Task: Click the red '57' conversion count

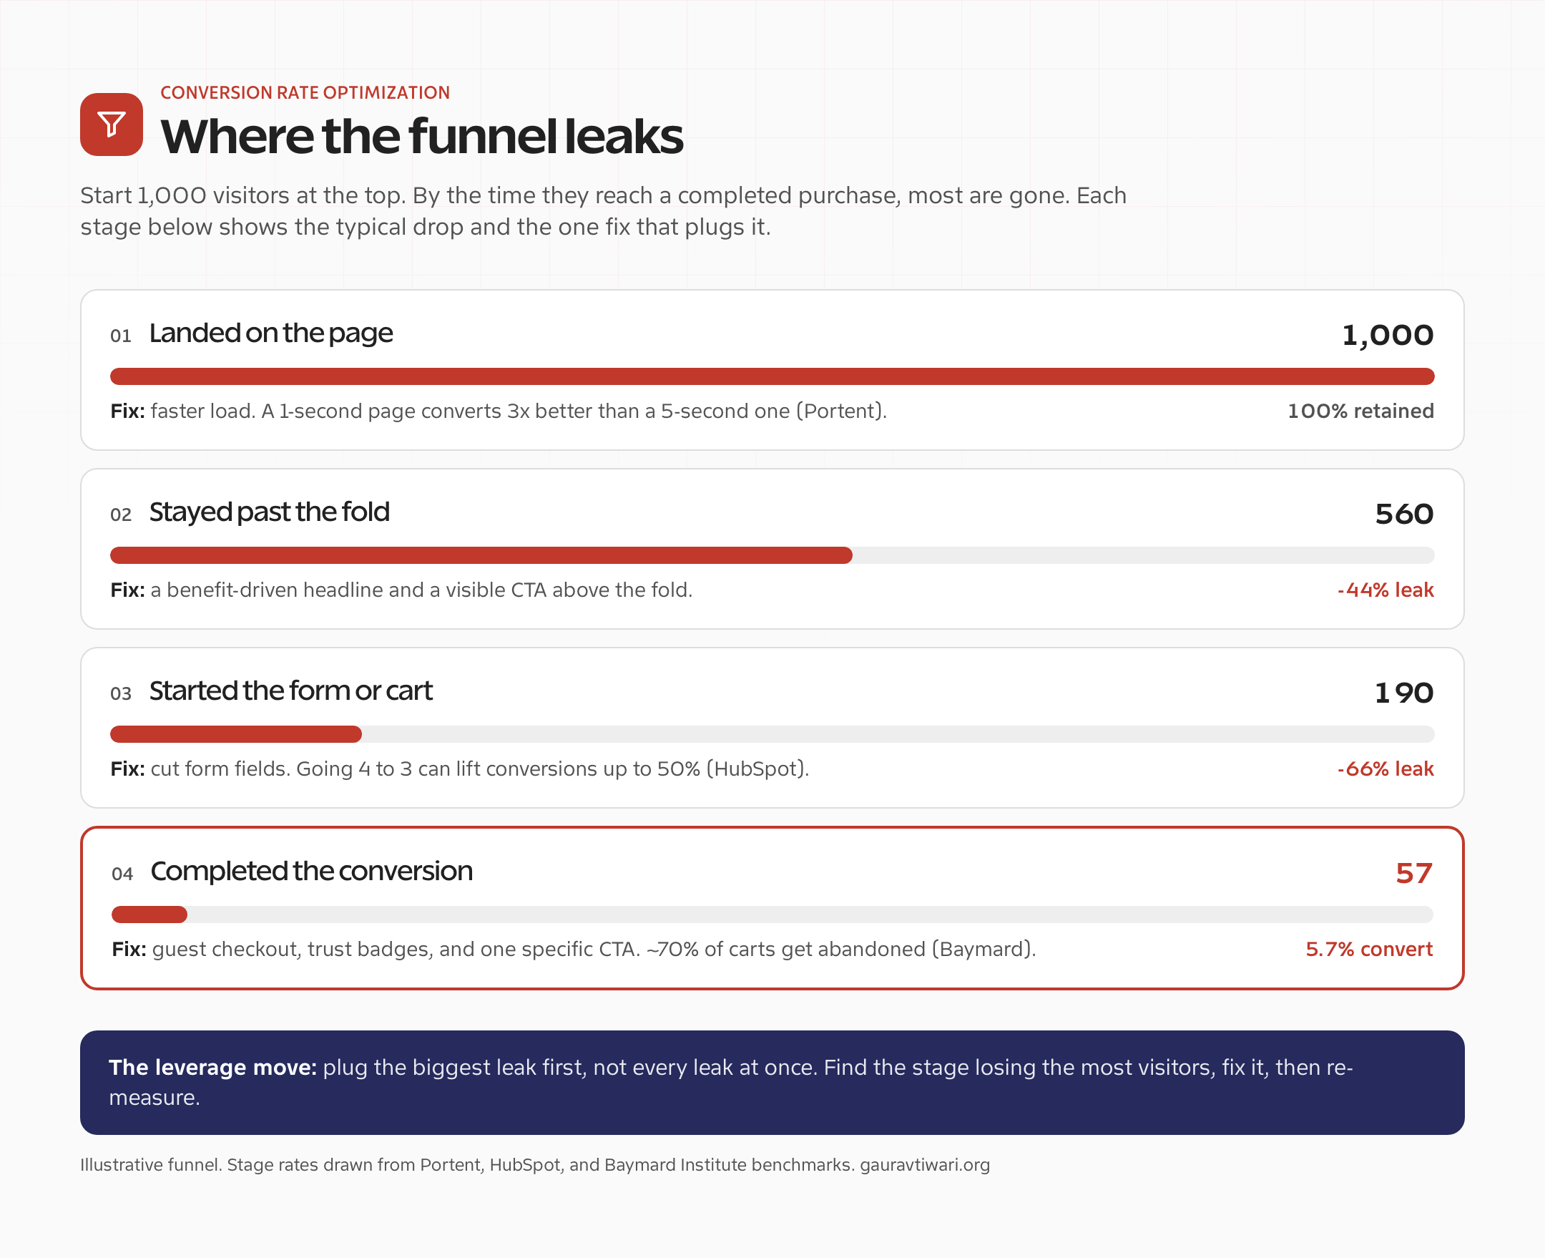Action: pyautogui.click(x=1414, y=873)
